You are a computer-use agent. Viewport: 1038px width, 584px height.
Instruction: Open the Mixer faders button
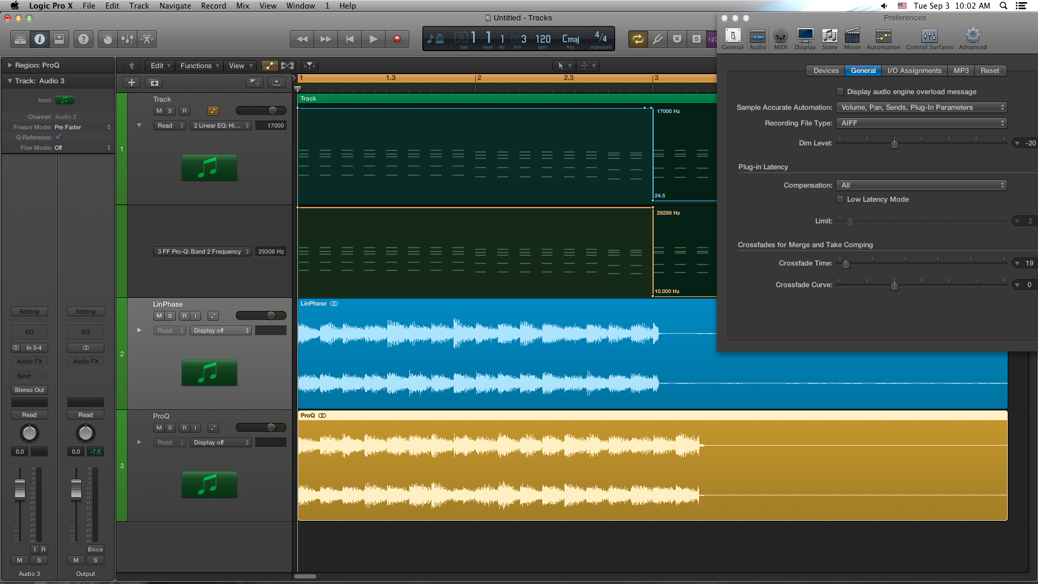click(x=127, y=39)
